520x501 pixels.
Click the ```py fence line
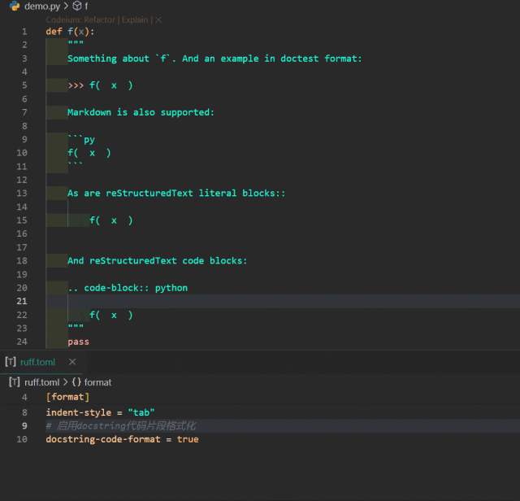coord(81,139)
